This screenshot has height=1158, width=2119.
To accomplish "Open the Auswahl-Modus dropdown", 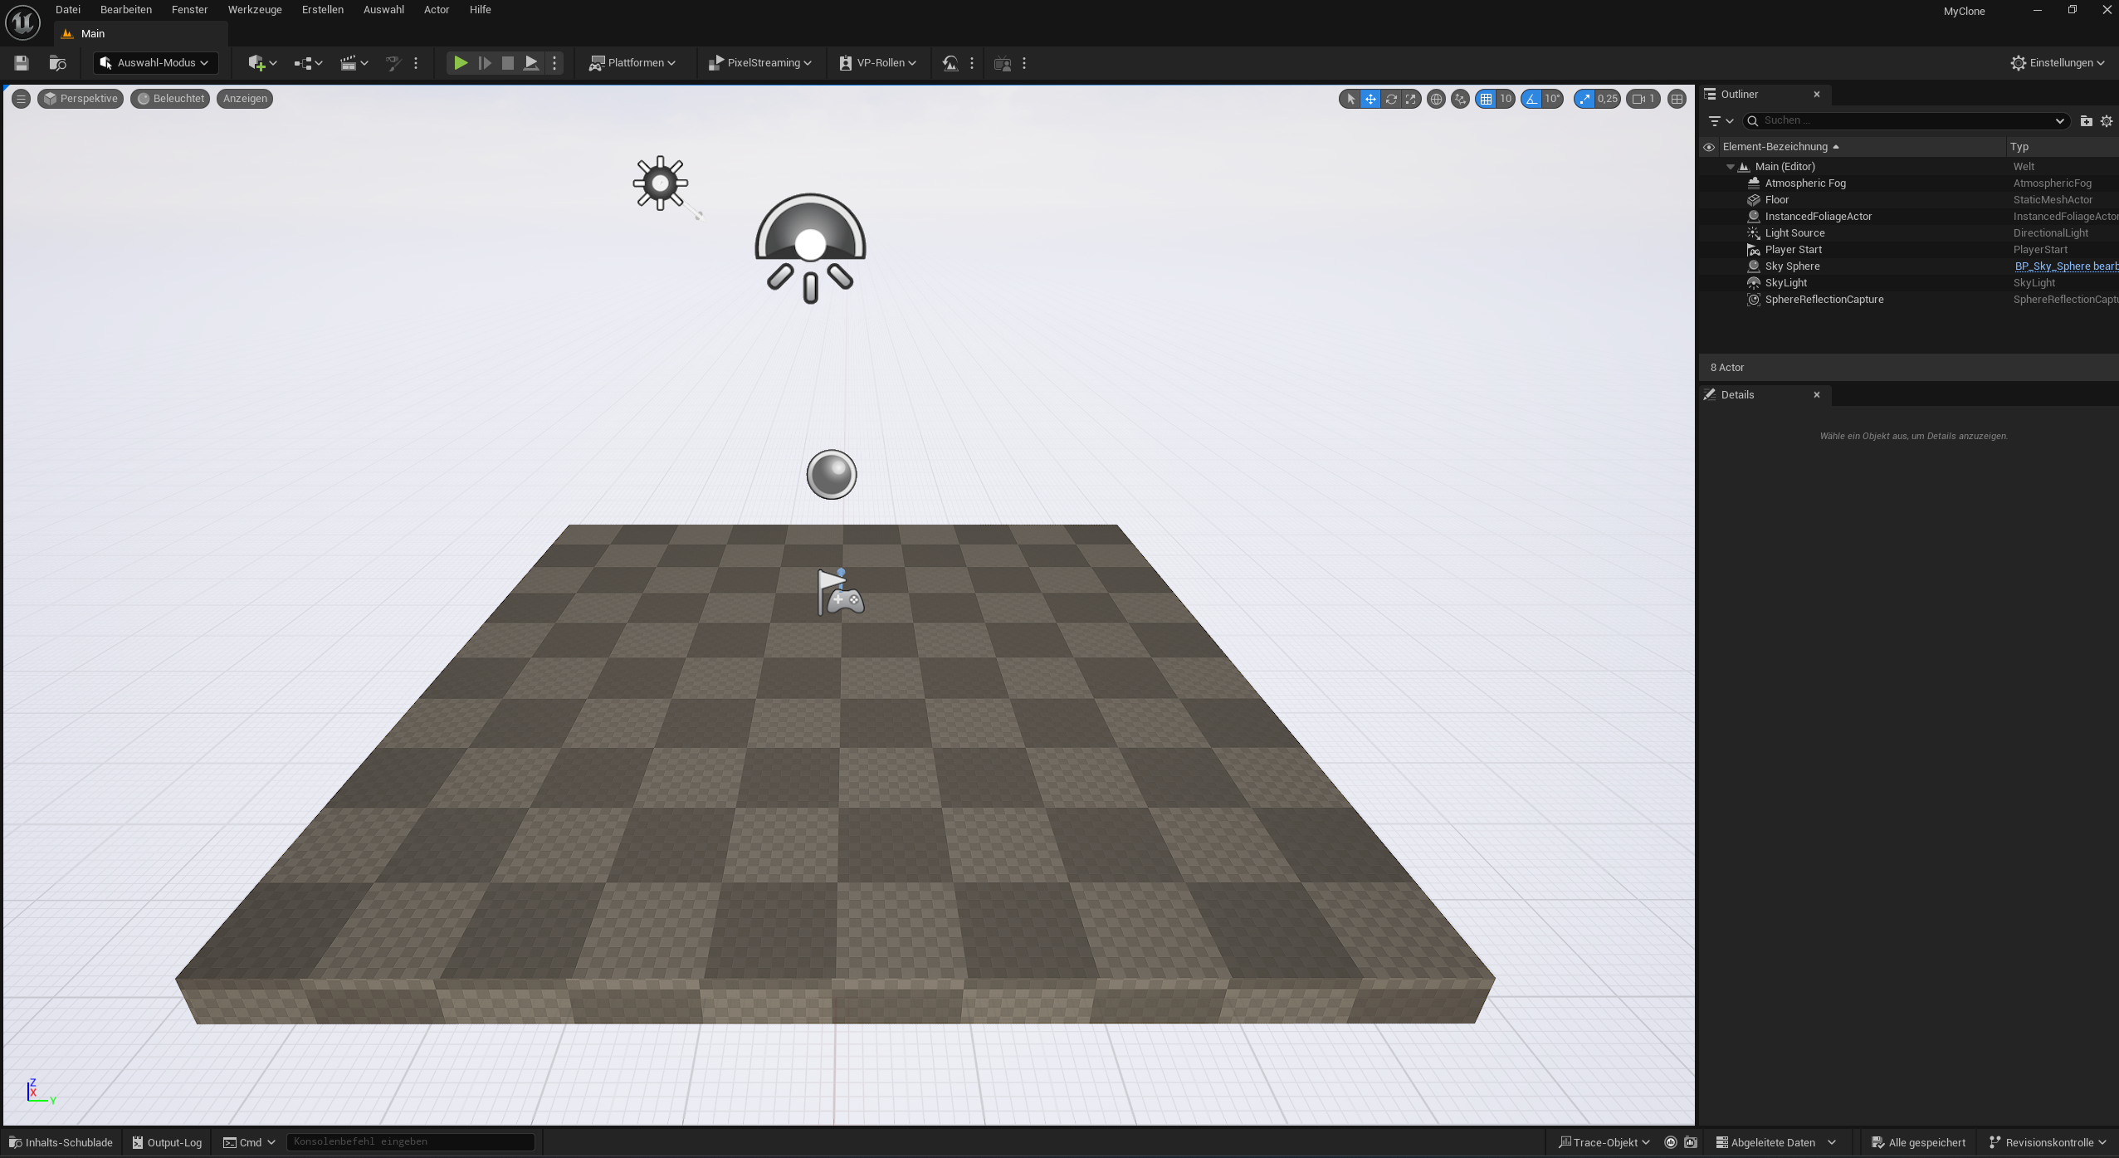I will (154, 63).
